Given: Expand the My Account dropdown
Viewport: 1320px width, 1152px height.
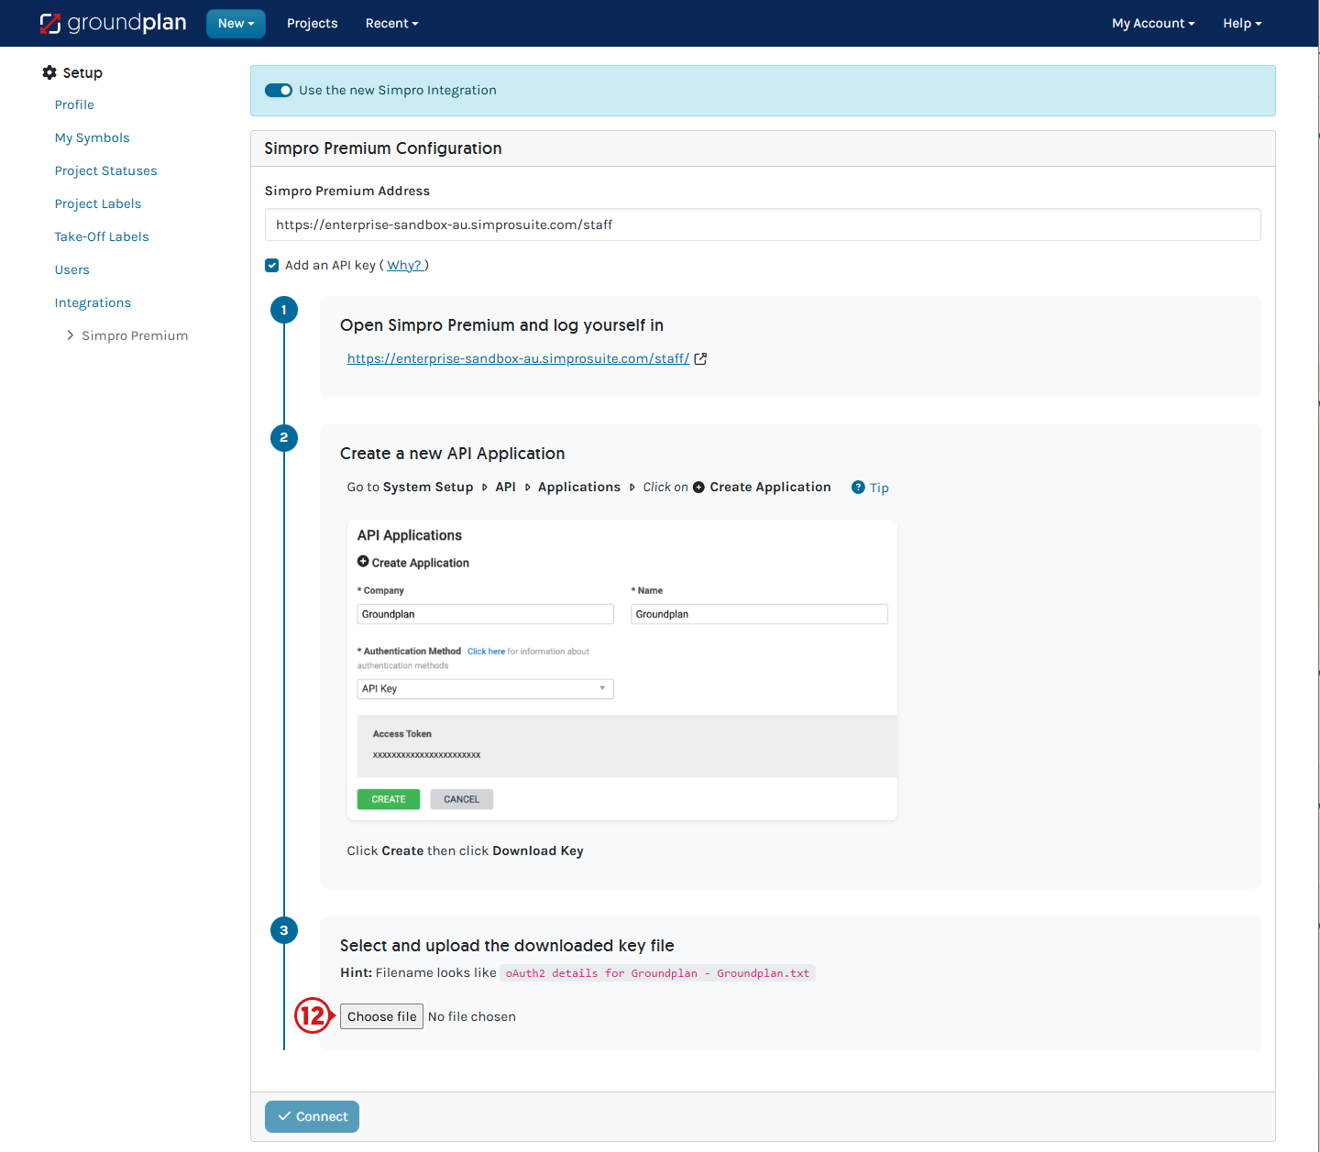Looking at the screenshot, I should pos(1152,24).
